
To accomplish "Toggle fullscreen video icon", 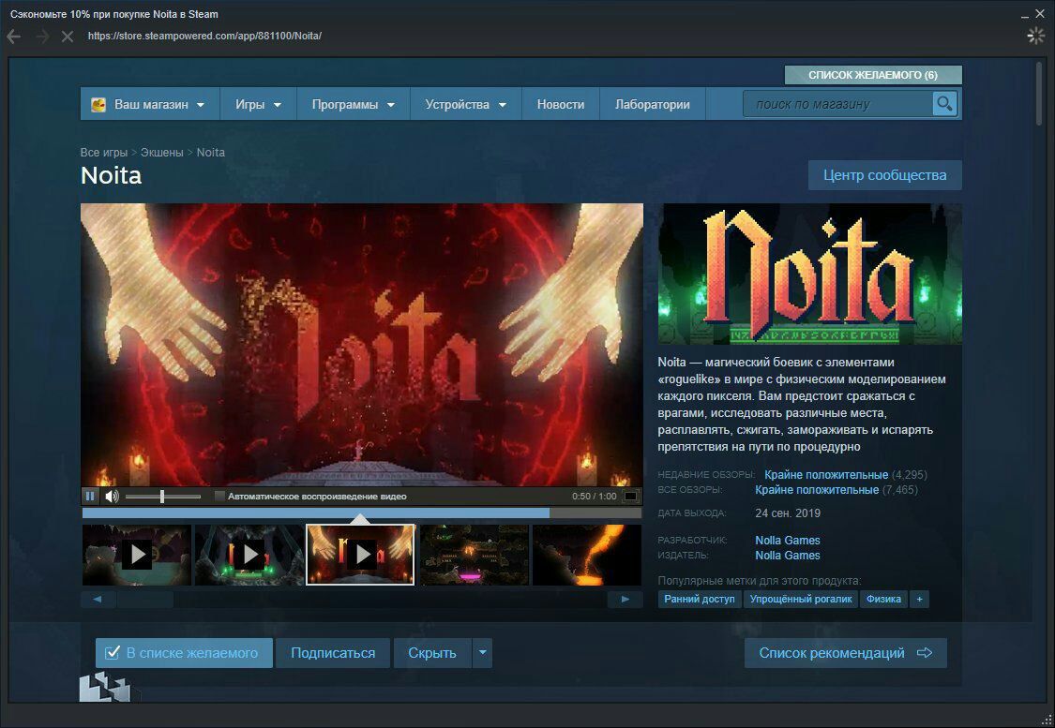I will click(630, 496).
